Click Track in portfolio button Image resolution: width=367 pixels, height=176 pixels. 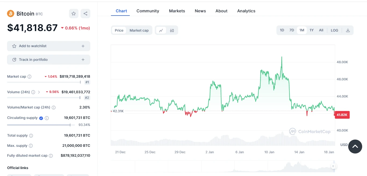49,60
